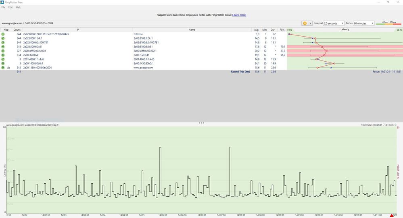Open the File menu
403x218 pixels.
(x=3, y=7)
